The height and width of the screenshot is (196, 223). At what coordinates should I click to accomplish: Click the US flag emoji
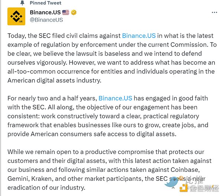tap(66, 13)
